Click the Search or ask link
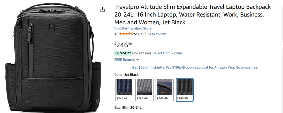 point(157,34)
